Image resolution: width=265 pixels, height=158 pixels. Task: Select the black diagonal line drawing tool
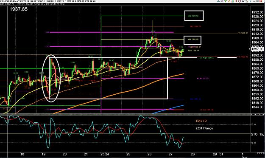[247, 1]
